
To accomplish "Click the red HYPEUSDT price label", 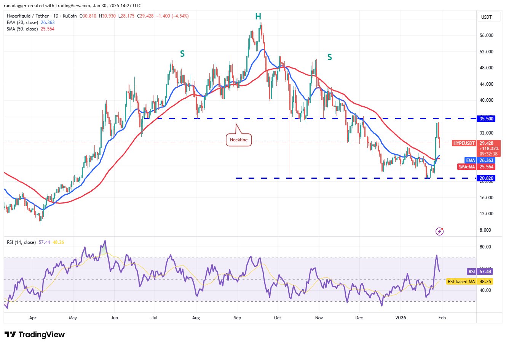I will coord(464,143).
